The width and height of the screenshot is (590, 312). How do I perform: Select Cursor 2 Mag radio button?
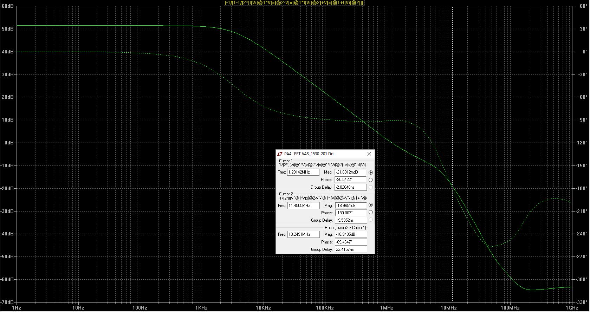tap(371, 205)
